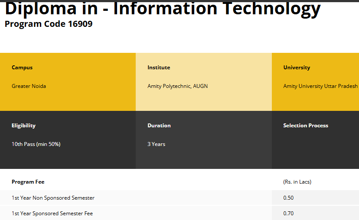Image resolution: width=359 pixels, height=220 pixels.
Task: Select the Campus label
Action: [22, 68]
